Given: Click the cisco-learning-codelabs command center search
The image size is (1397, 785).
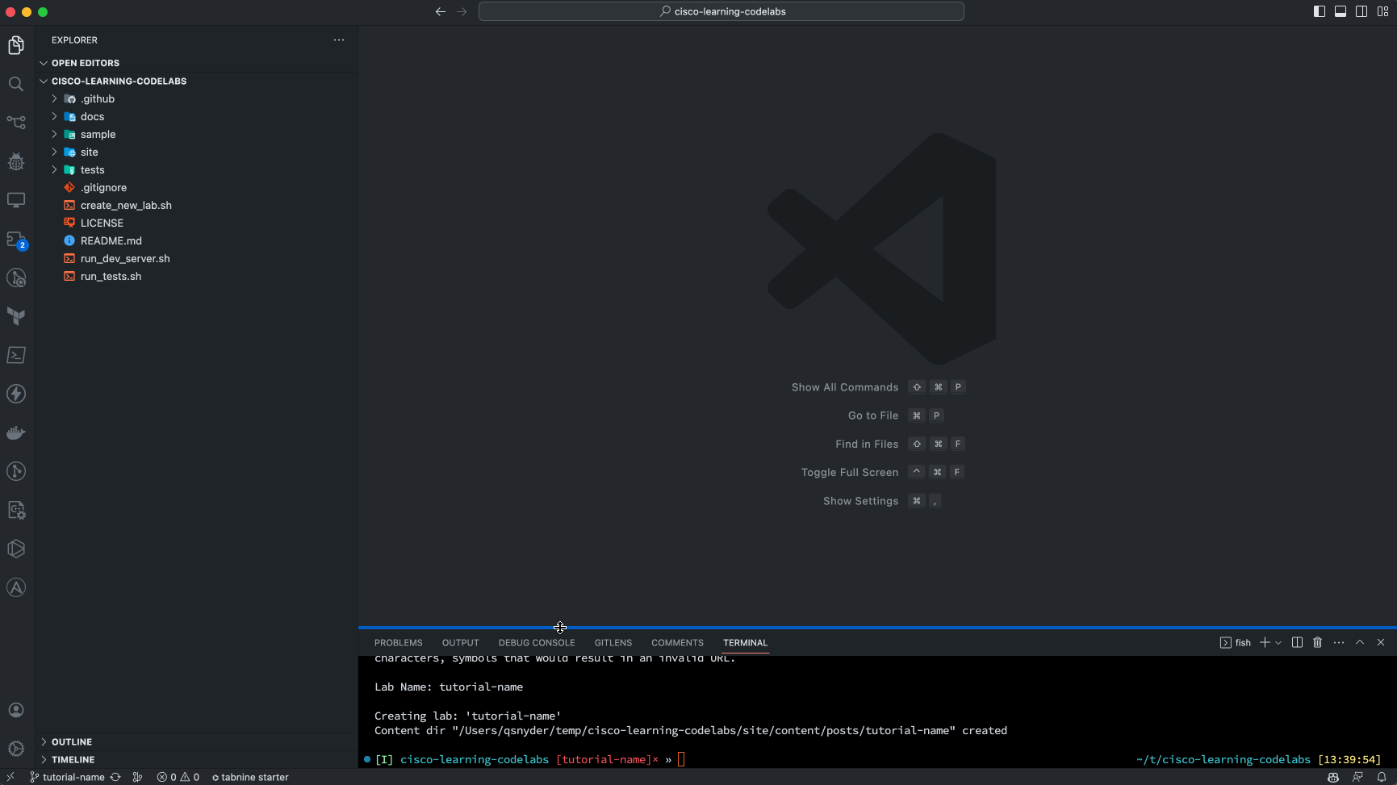Looking at the screenshot, I should (722, 11).
